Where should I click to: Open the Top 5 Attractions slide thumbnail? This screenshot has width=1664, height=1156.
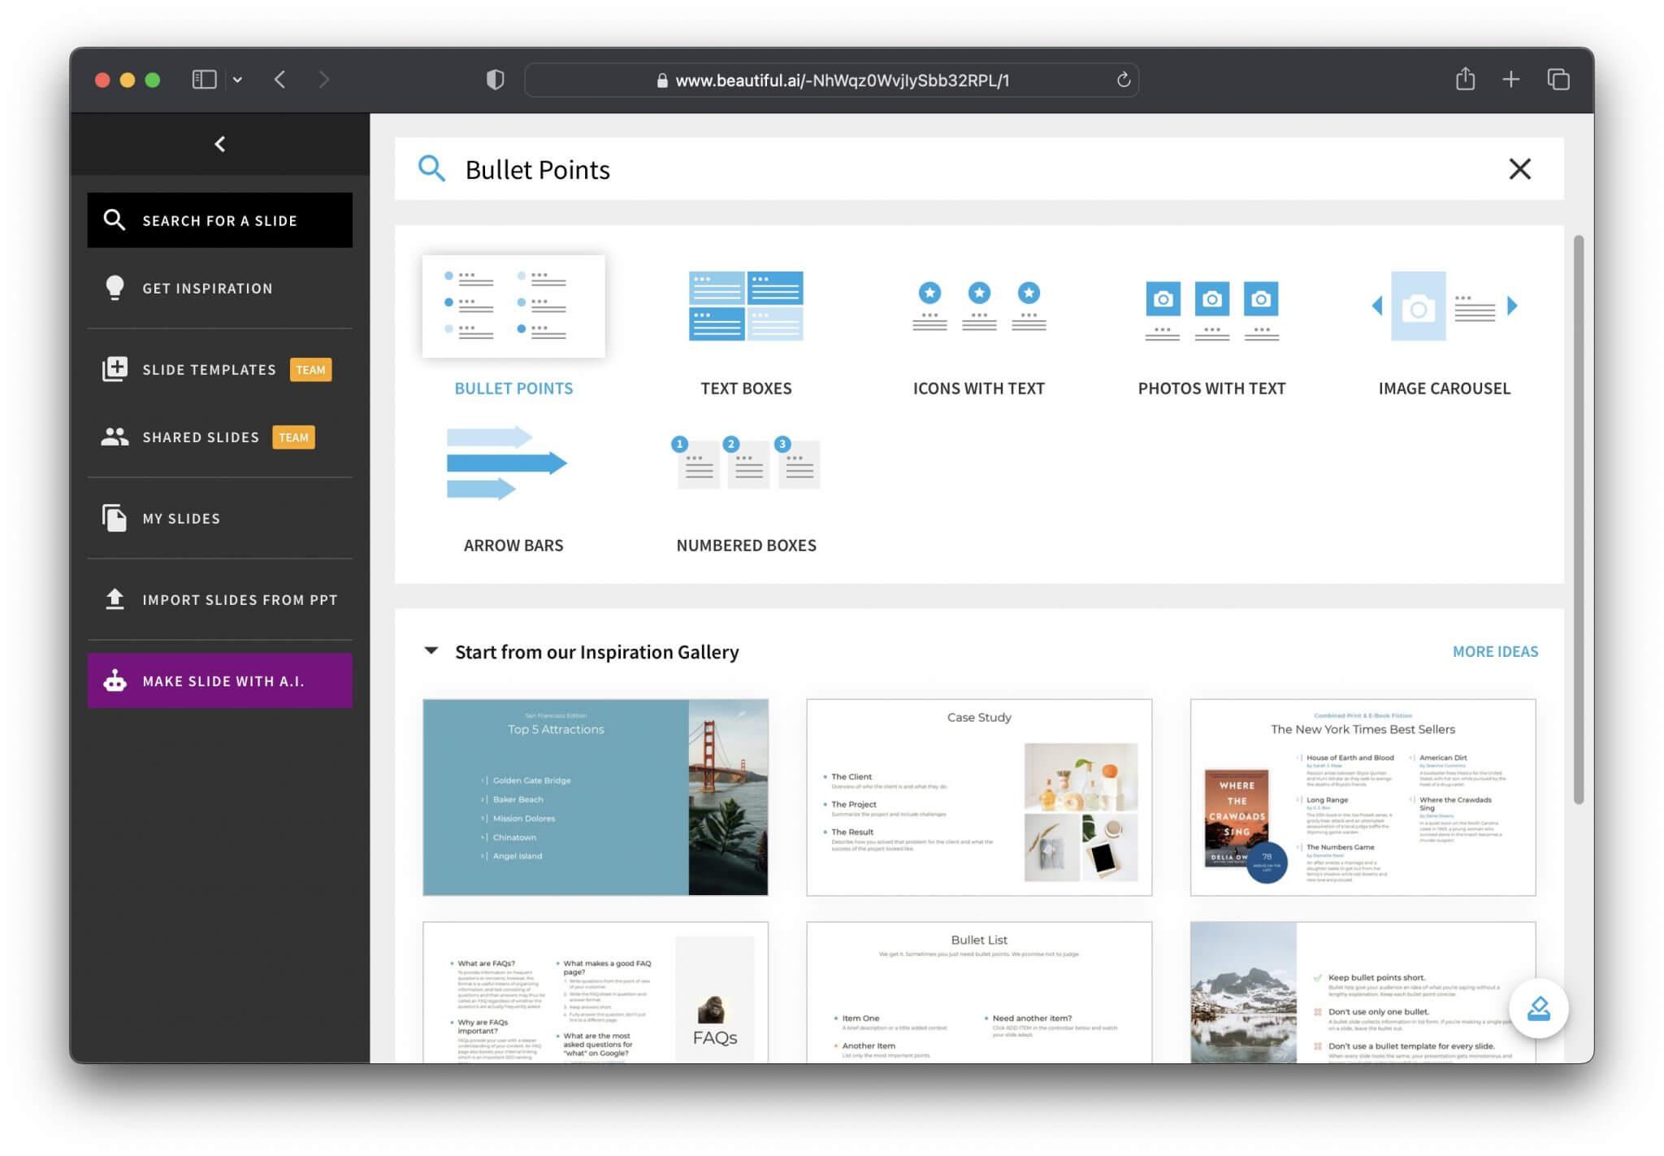[x=596, y=797]
